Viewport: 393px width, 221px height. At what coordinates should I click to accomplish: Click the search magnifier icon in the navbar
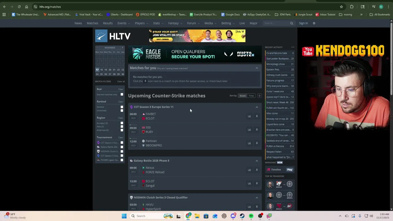click(x=292, y=23)
